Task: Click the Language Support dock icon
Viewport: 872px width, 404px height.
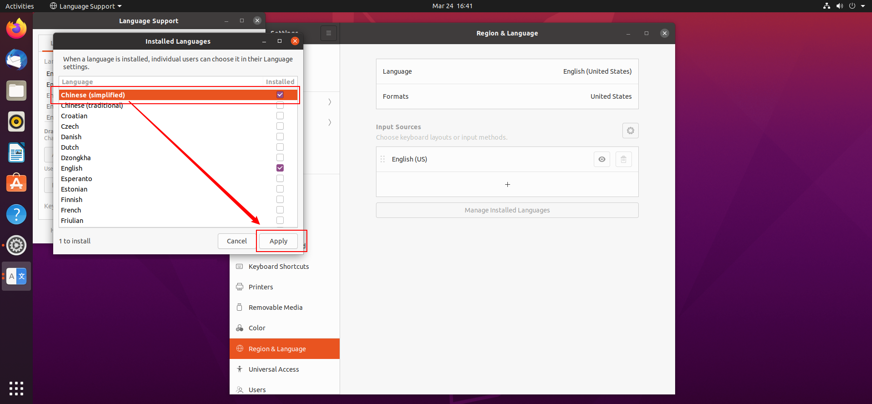Action: coord(16,276)
